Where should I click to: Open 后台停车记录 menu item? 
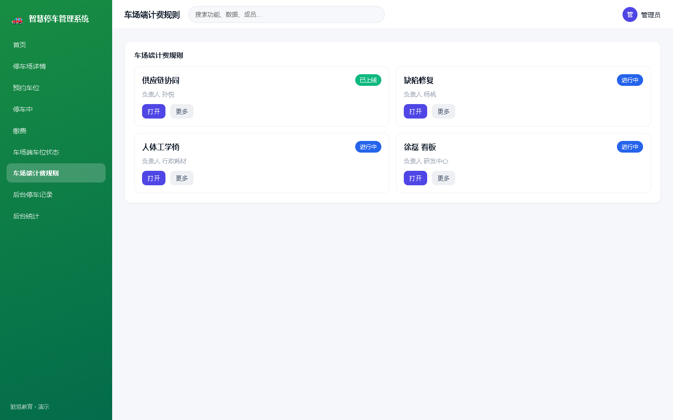click(x=56, y=195)
